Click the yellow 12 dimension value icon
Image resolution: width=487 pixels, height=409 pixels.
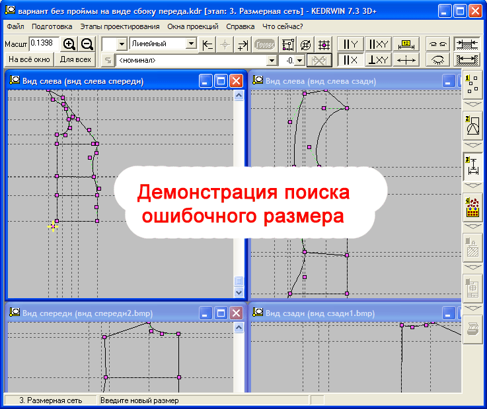tap(406, 44)
